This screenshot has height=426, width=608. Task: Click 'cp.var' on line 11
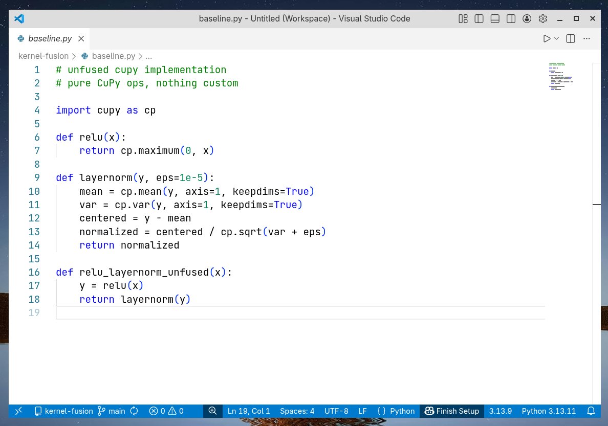point(132,205)
